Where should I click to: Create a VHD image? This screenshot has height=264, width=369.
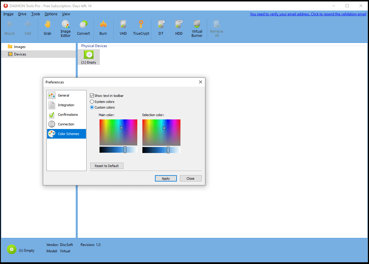pos(123,28)
